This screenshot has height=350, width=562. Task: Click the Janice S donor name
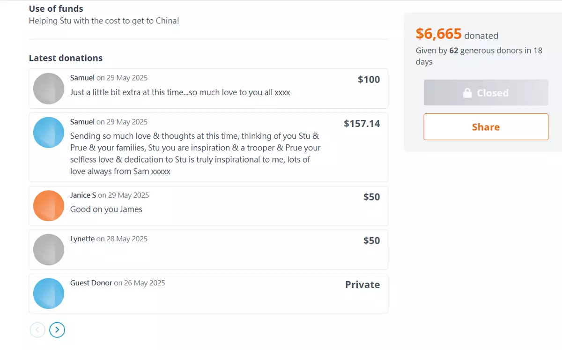click(x=83, y=195)
